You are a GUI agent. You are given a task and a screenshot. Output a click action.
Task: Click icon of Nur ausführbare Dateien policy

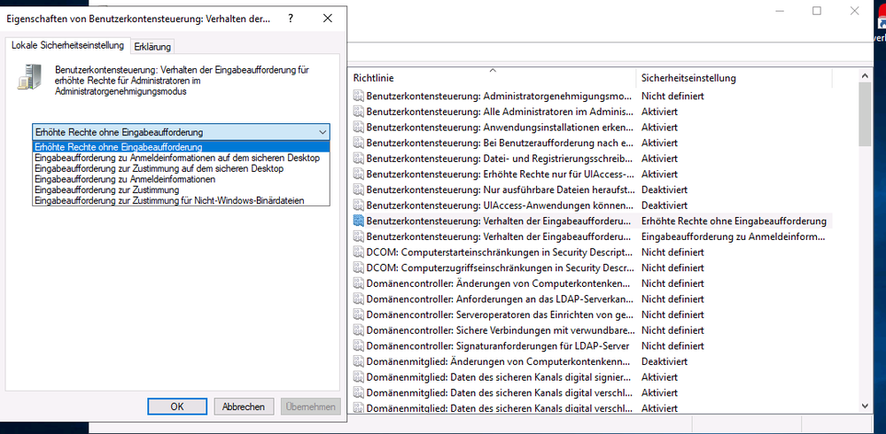(358, 190)
